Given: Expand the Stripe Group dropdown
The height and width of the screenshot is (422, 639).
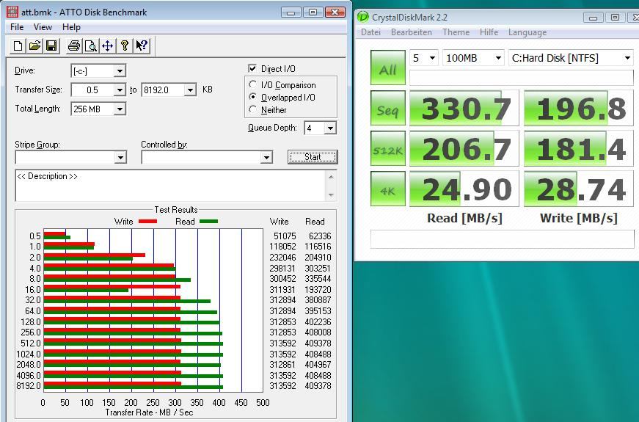Looking at the screenshot, I should pos(120,157).
